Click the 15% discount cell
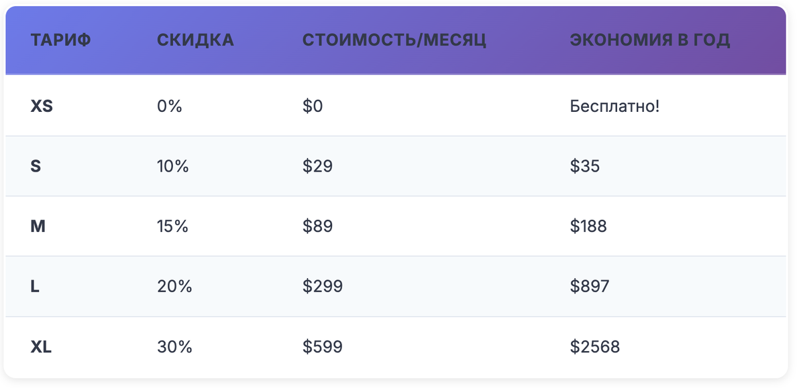The height and width of the screenshot is (388, 805). (x=173, y=227)
